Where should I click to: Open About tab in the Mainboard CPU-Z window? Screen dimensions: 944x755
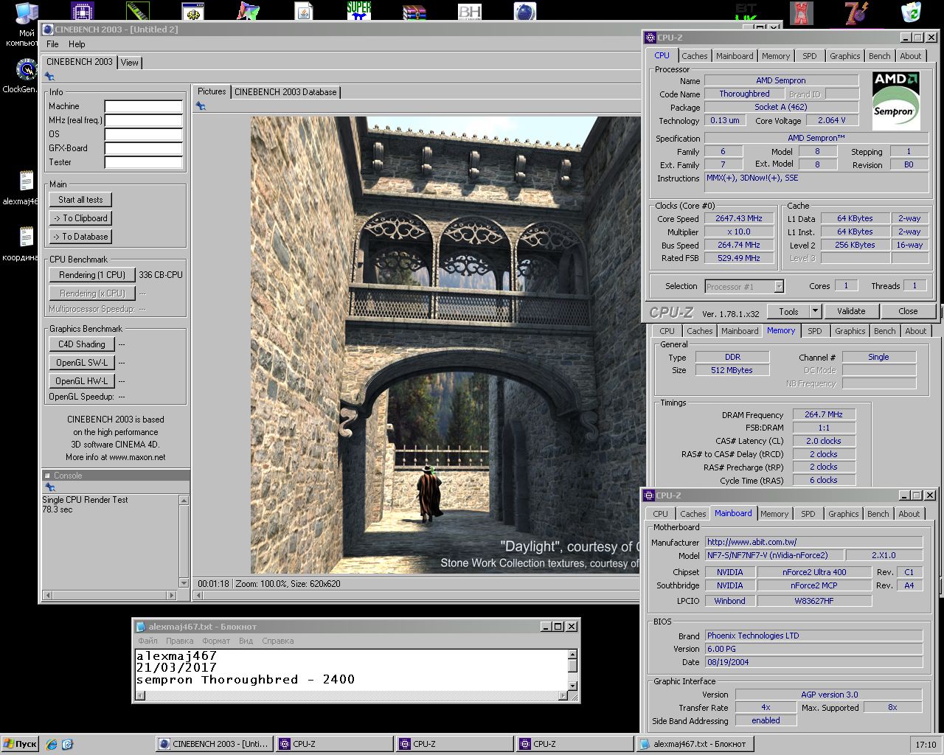(x=909, y=514)
